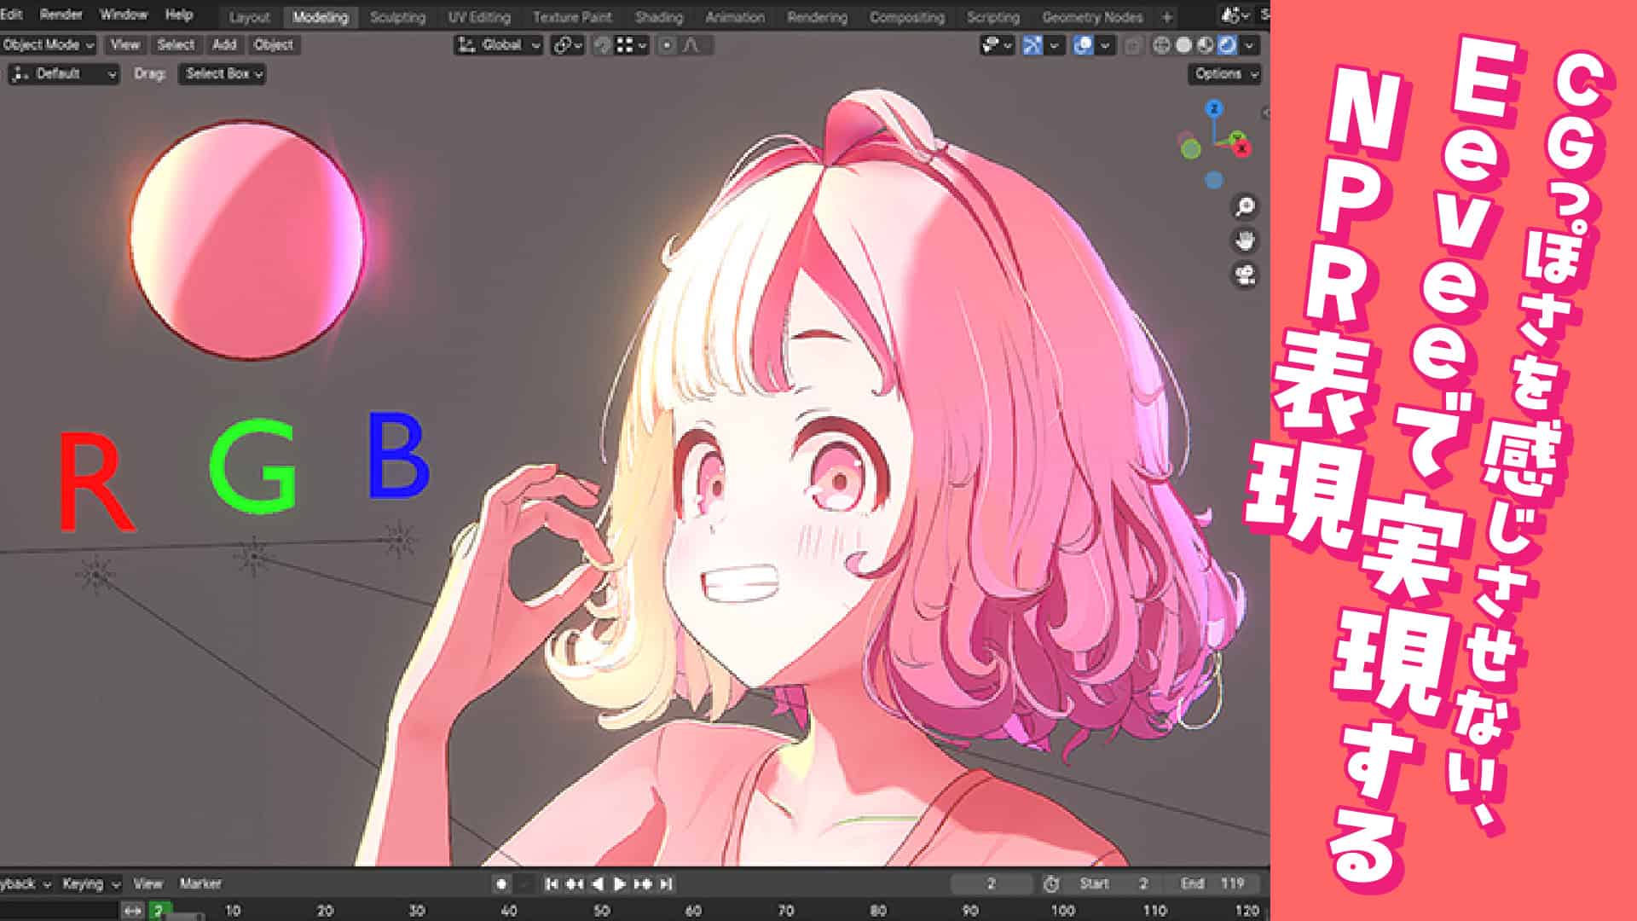
Task: Open the Render menu
Action: pyautogui.click(x=61, y=14)
